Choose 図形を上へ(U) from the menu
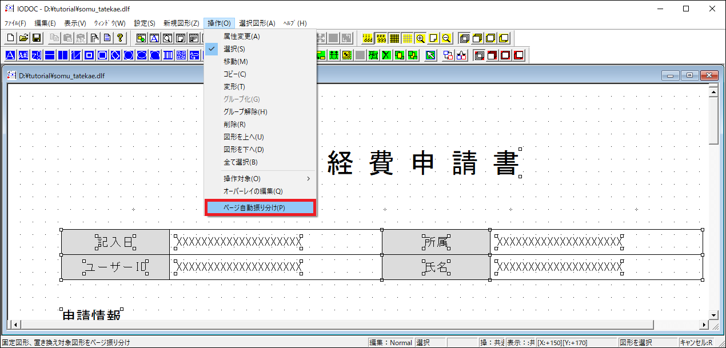The width and height of the screenshot is (726, 348). [260, 137]
